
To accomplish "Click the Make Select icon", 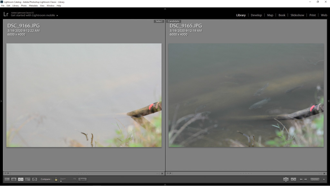I will (x=294, y=179).
